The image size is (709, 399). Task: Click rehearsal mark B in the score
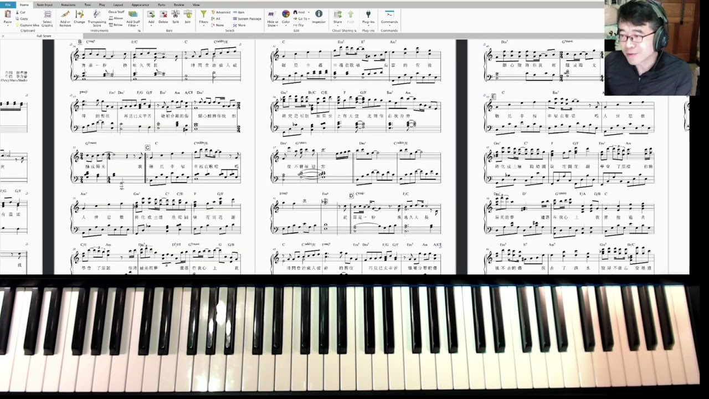[x=80, y=42]
